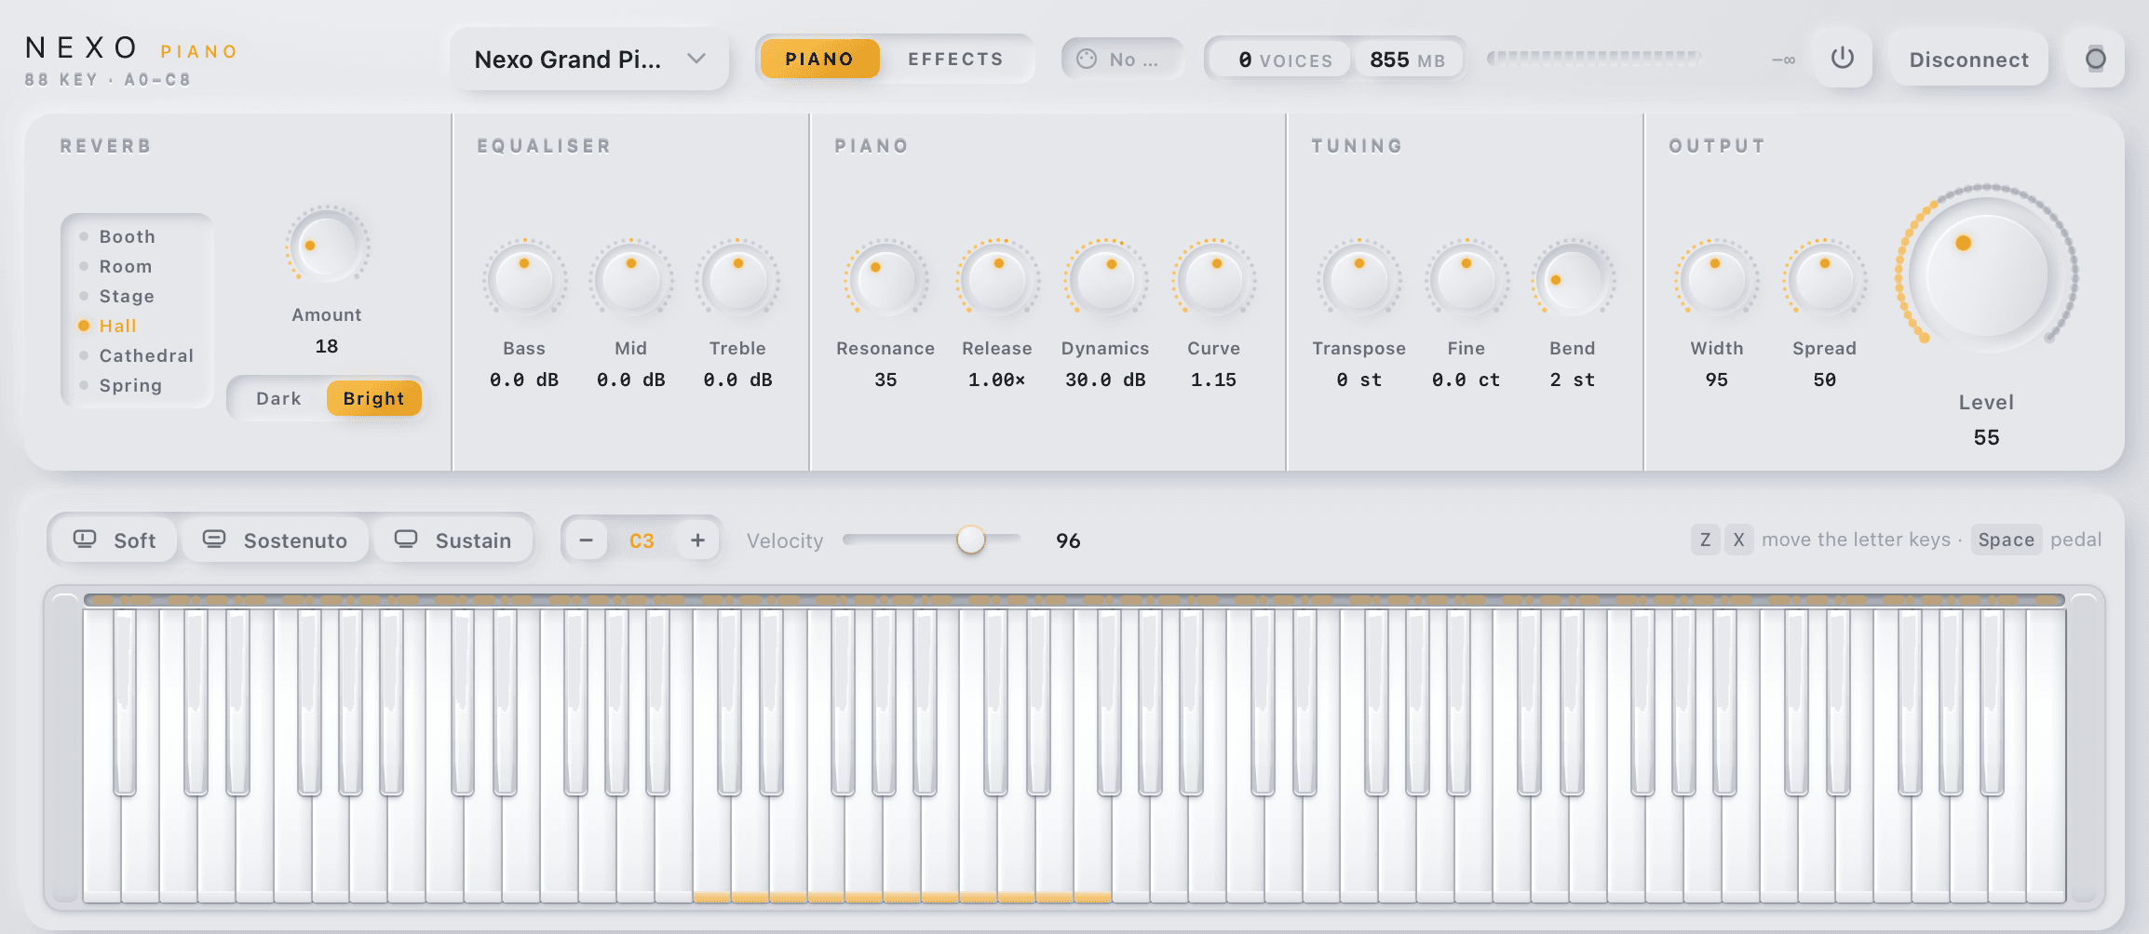
Task: Click the power standby icon button
Action: (1842, 59)
